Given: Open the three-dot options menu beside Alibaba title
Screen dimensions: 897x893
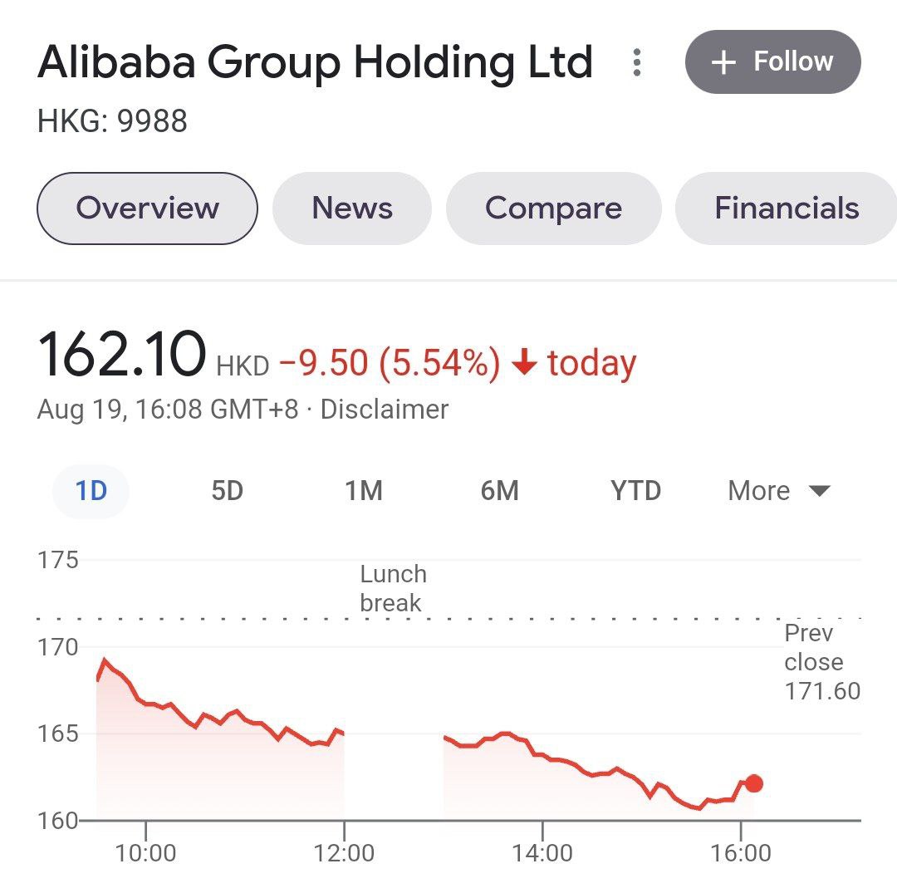Looking at the screenshot, I should click(x=637, y=62).
